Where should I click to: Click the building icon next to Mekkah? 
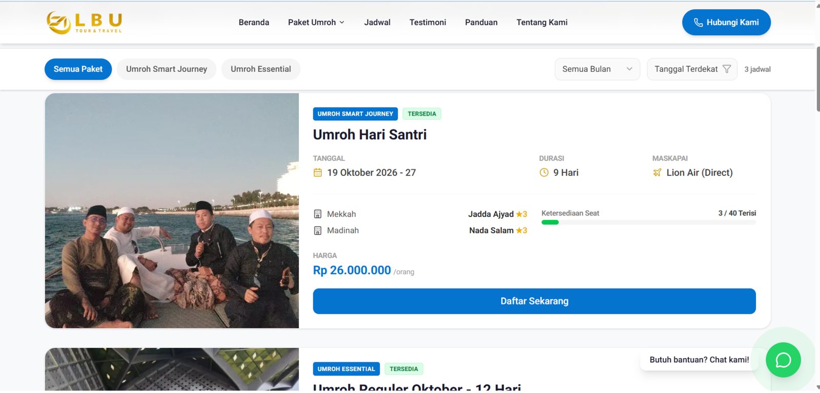[318, 214]
